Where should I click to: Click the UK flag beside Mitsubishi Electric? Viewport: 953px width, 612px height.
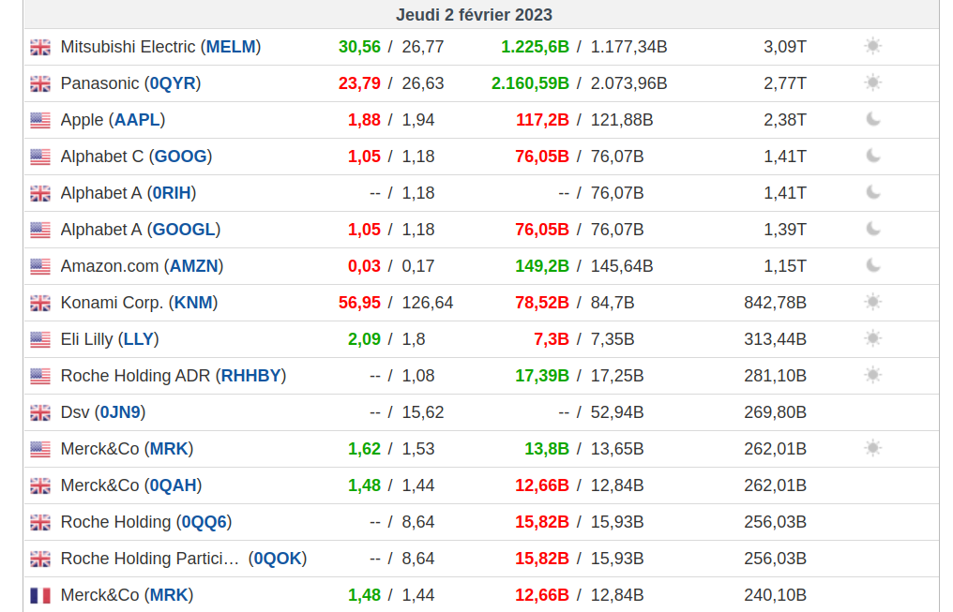pyautogui.click(x=40, y=48)
